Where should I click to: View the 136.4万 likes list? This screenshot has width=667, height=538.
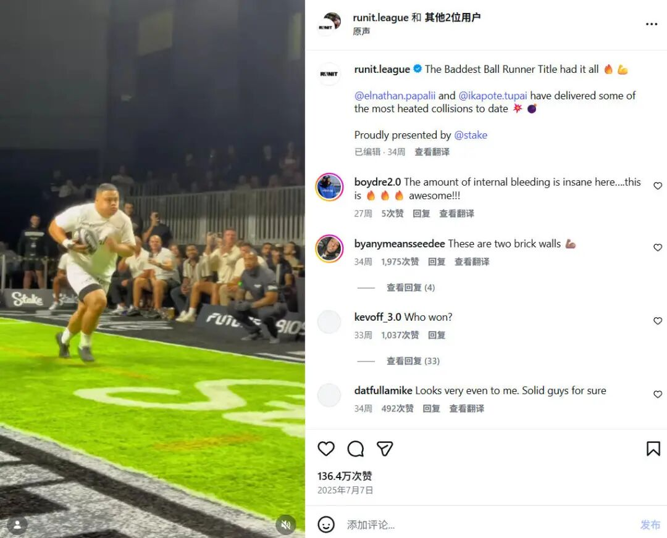tap(345, 476)
